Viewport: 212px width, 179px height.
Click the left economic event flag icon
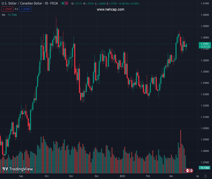click(188, 170)
